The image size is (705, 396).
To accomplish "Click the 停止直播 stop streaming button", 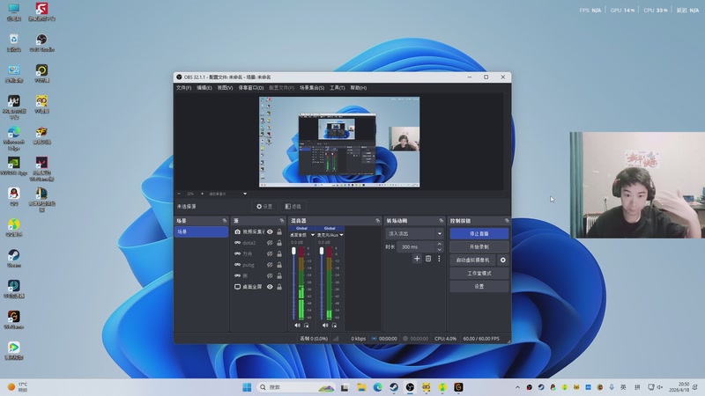I will click(479, 233).
